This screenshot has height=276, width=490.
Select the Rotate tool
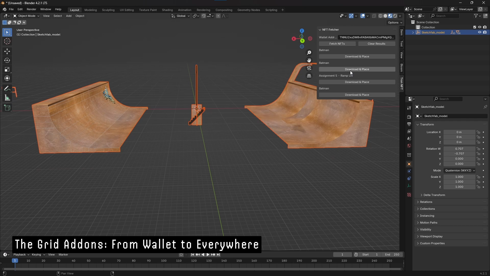coord(7,60)
